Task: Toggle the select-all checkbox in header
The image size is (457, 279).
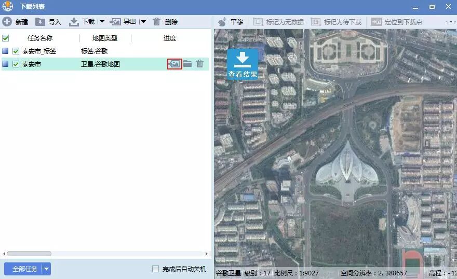Action: 5,38
